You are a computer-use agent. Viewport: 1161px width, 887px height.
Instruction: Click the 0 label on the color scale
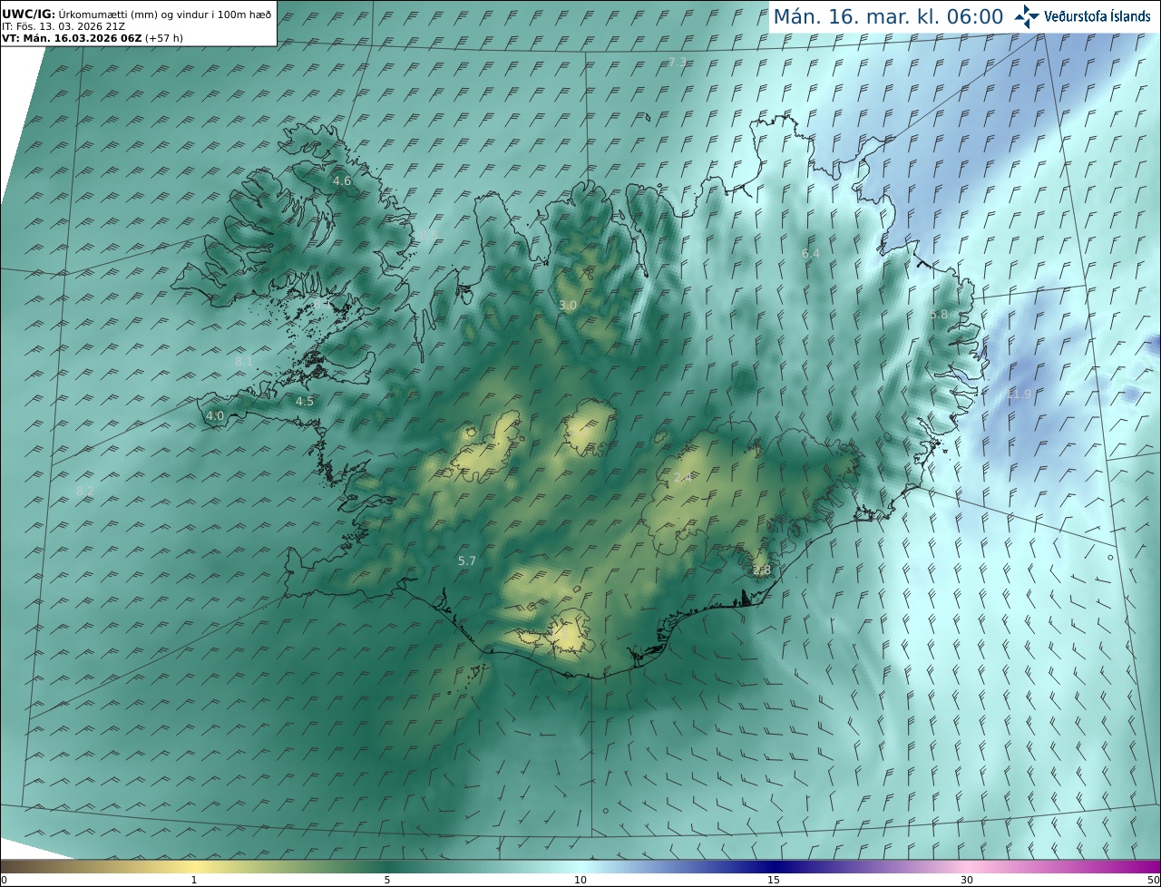(4, 880)
